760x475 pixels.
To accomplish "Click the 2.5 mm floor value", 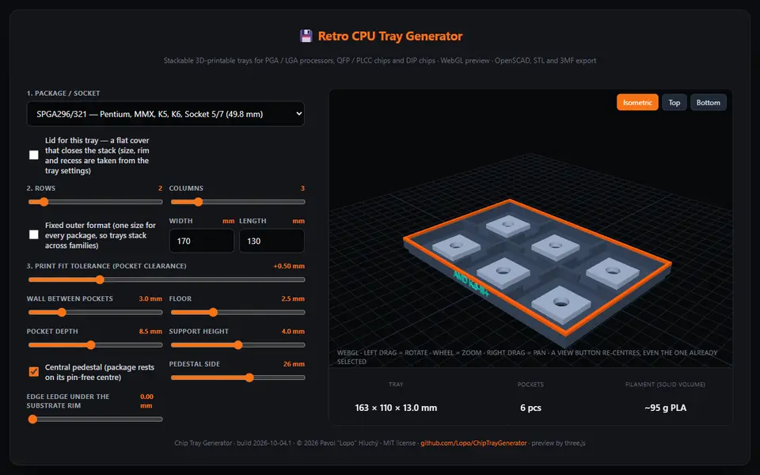I will [x=293, y=298].
